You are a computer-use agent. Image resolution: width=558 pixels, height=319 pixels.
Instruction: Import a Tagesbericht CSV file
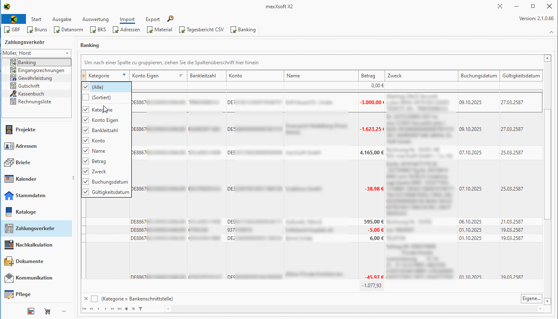[201, 30]
